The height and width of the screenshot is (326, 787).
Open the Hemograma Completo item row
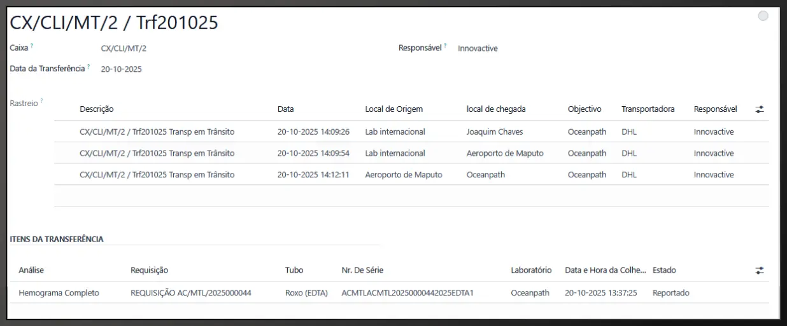coord(59,293)
